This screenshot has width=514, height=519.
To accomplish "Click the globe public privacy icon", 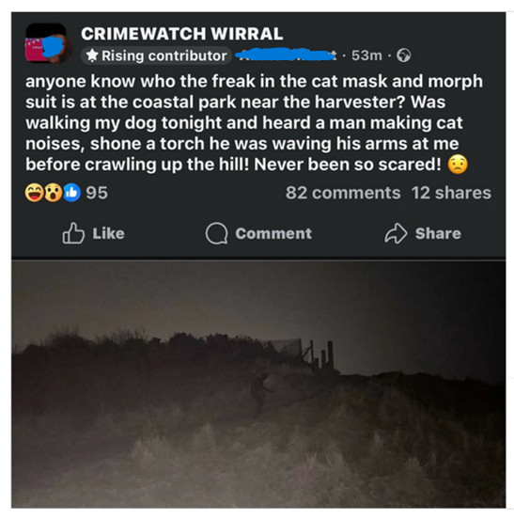I will point(403,55).
